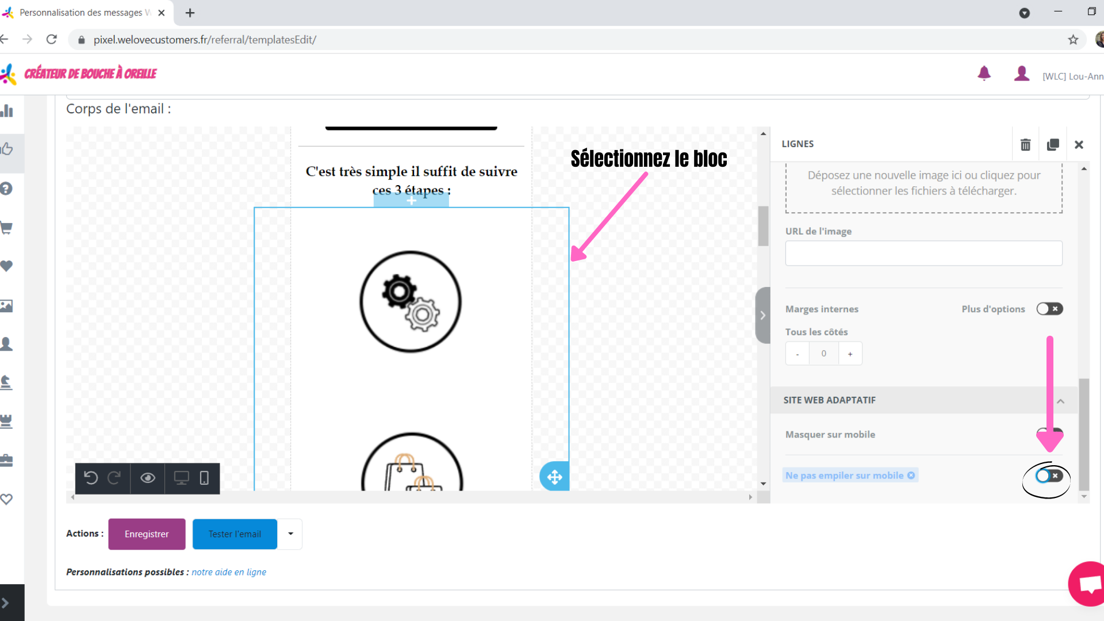The width and height of the screenshot is (1104, 621).
Task: Switch to desktop view
Action: 182,478
